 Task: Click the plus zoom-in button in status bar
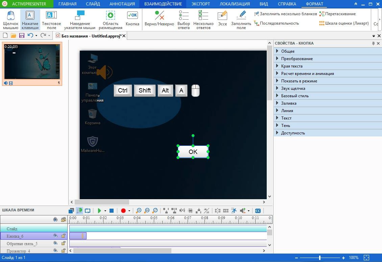[x=343, y=258]
